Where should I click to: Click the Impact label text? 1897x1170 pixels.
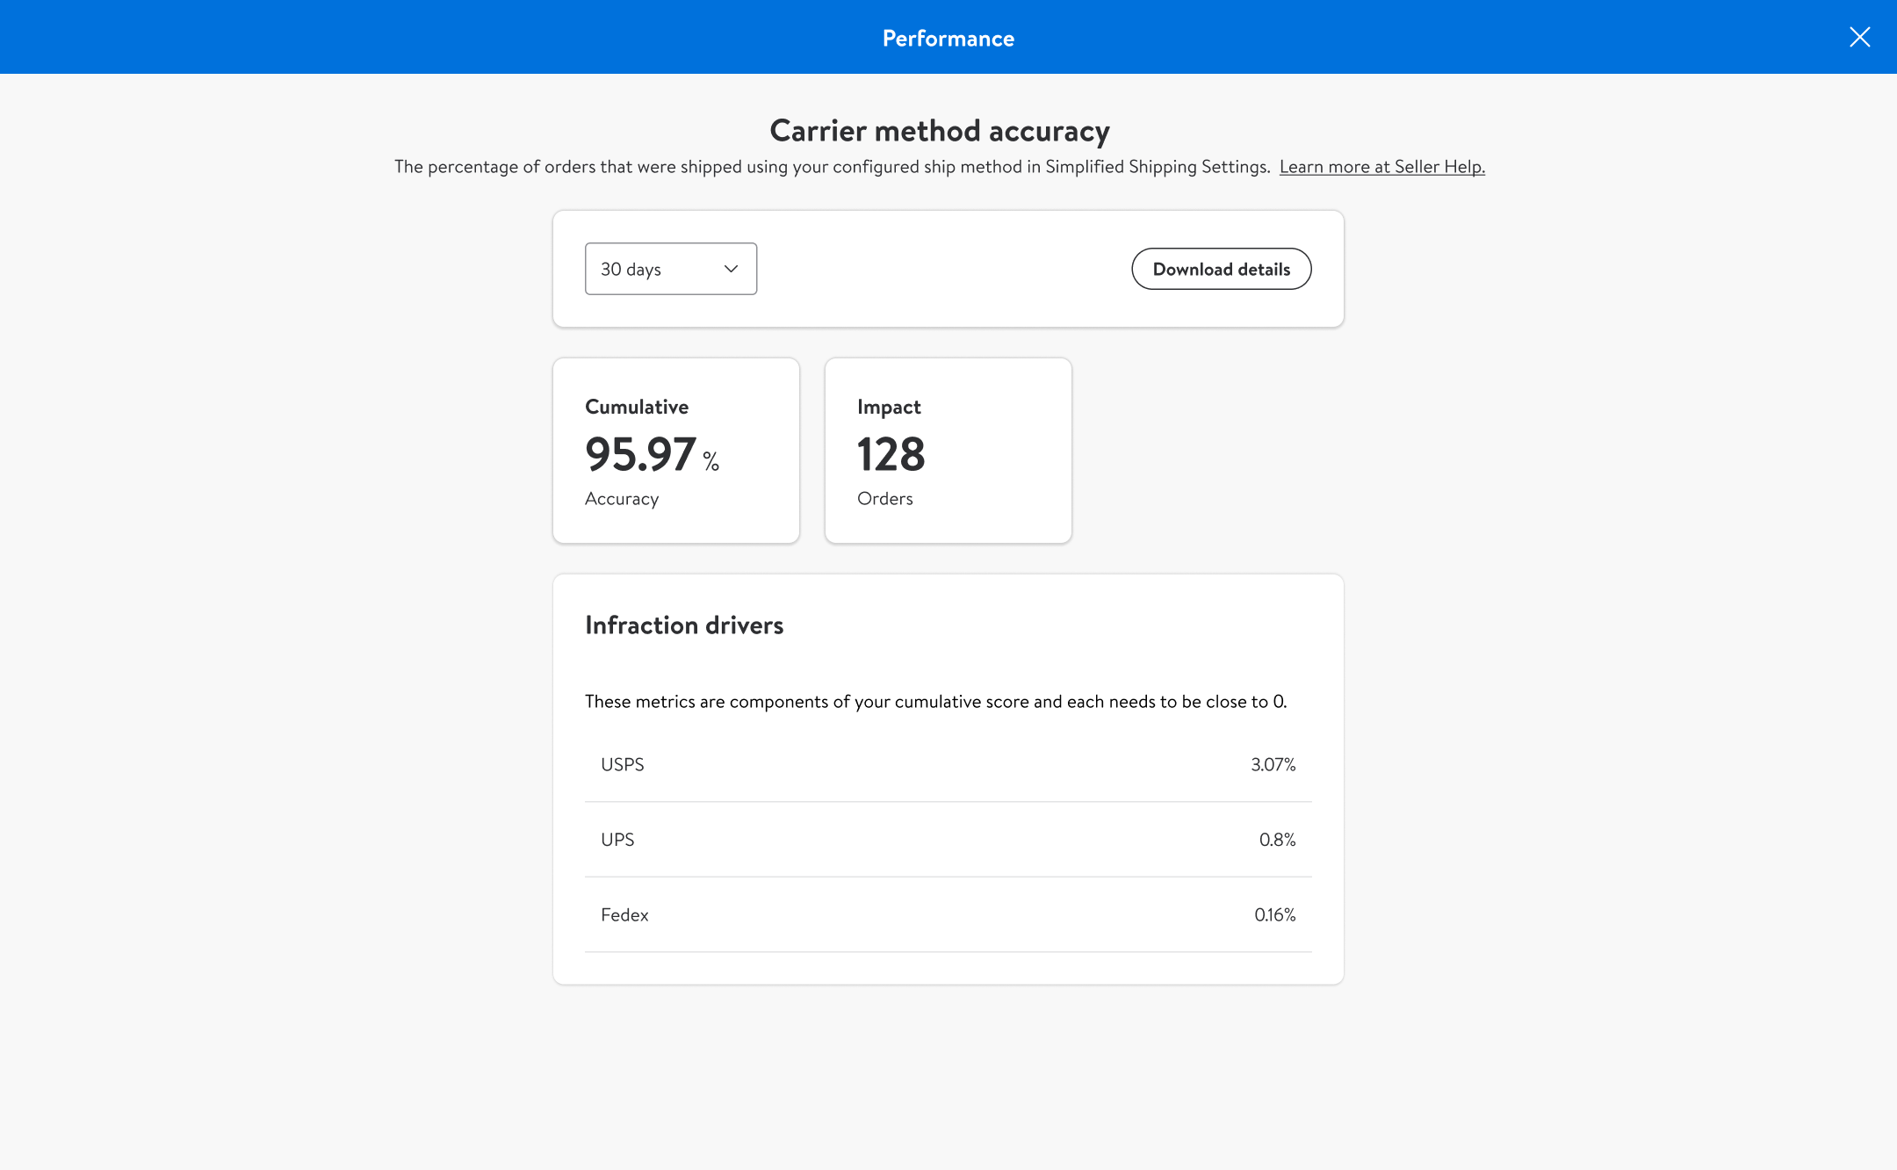(889, 407)
